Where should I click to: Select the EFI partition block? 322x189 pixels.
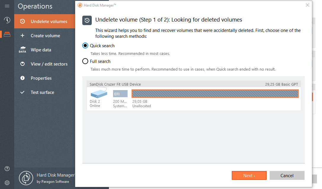pos(120,94)
